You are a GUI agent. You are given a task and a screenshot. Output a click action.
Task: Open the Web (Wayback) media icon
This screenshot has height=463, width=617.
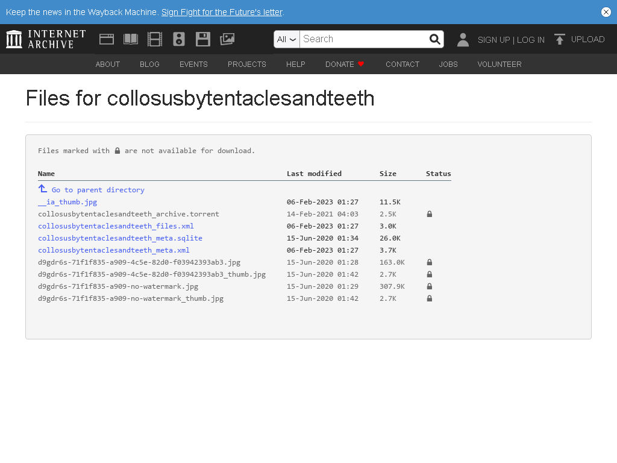107,39
